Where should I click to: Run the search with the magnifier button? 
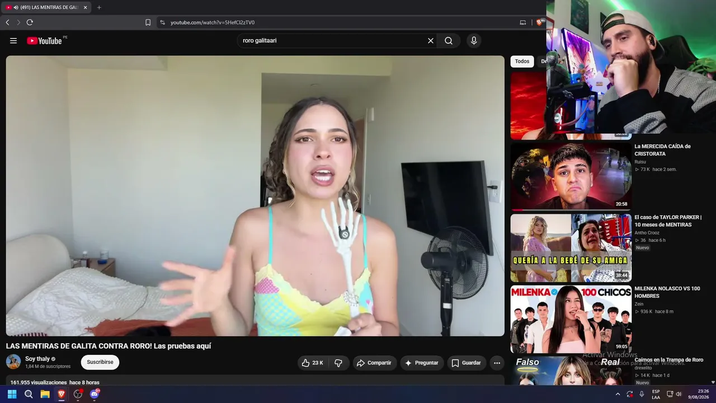(449, 41)
